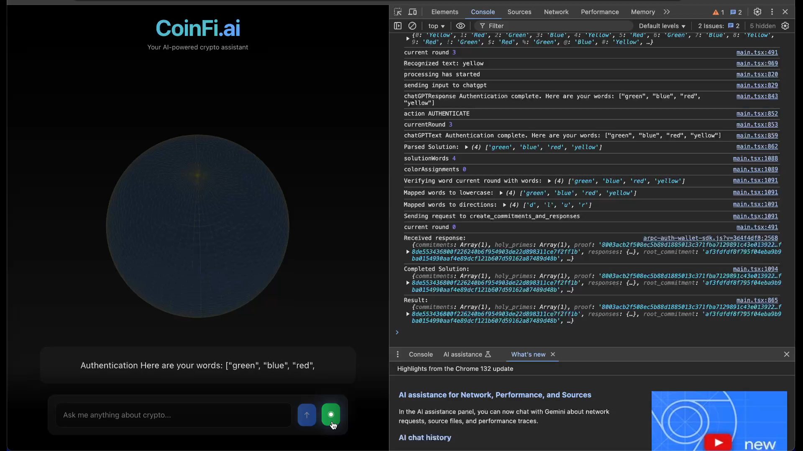Click the "colorAssignments 0" log line

435,170
